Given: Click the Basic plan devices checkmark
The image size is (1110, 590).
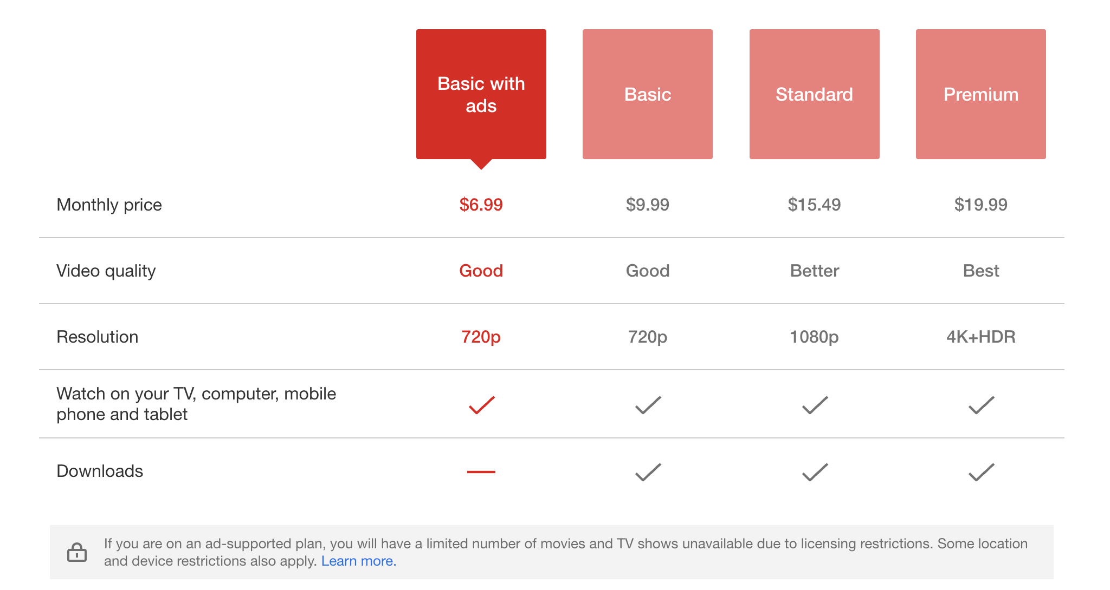Looking at the screenshot, I should pyautogui.click(x=647, y=403).
